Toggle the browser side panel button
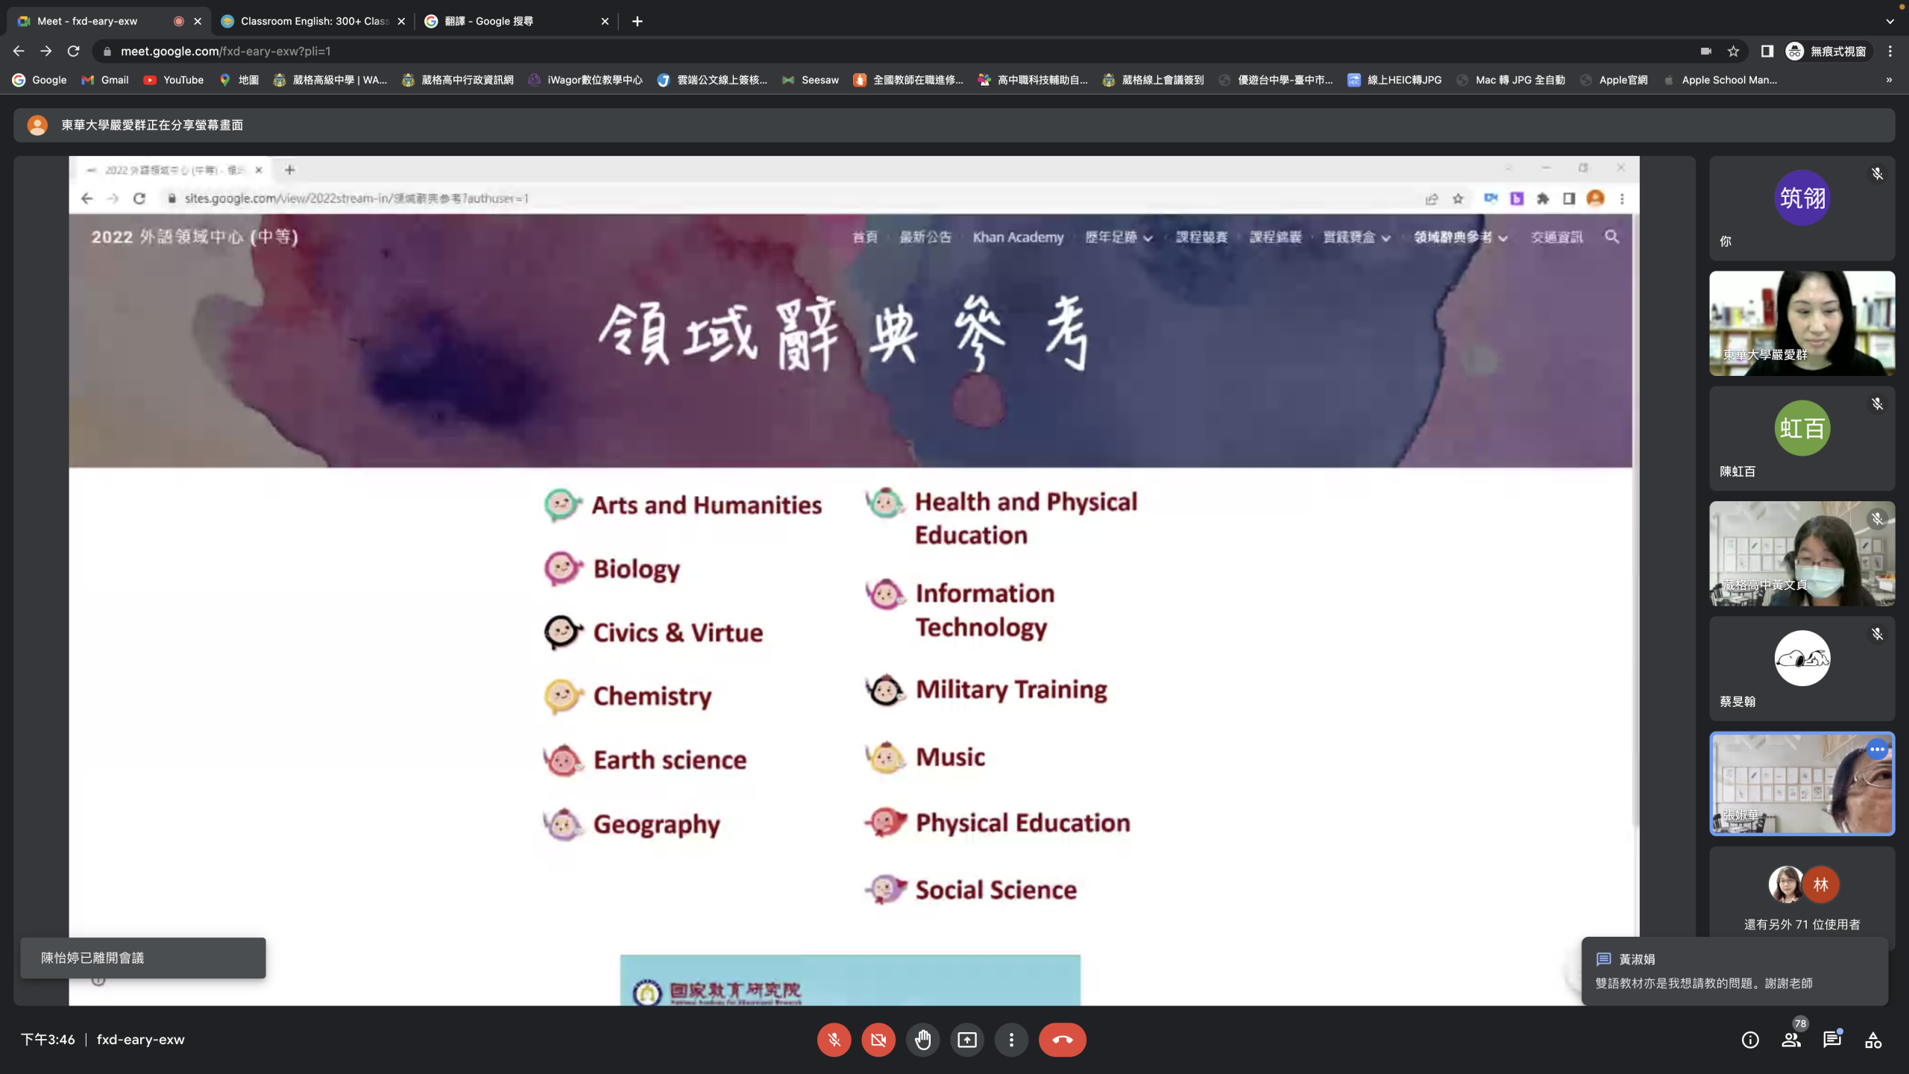The height and width of the screenshot is (1074, 1909). (1767, 51)
